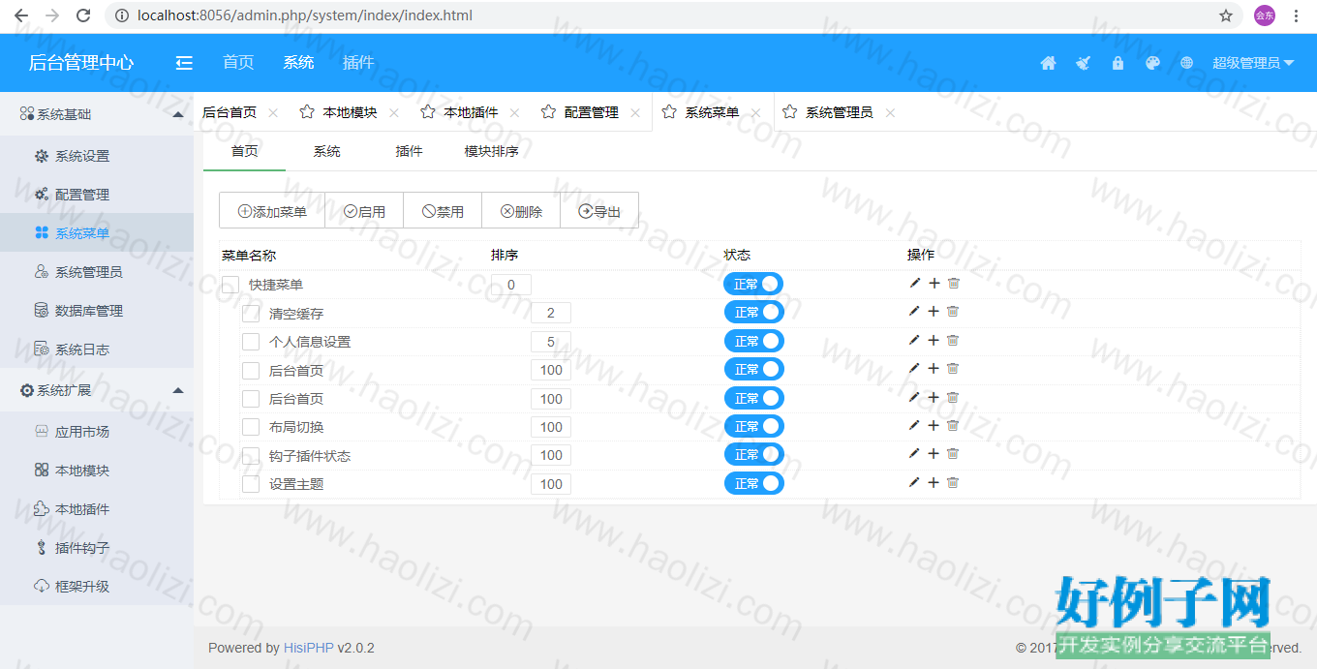Check the 快捷菜单 row checkbox
1317x669 pixels.
click(x=230, y=285)
